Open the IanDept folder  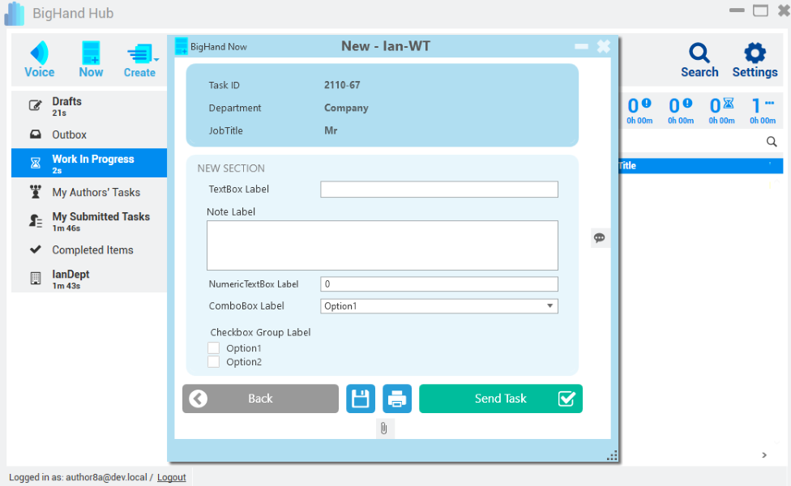coord(89,279)
